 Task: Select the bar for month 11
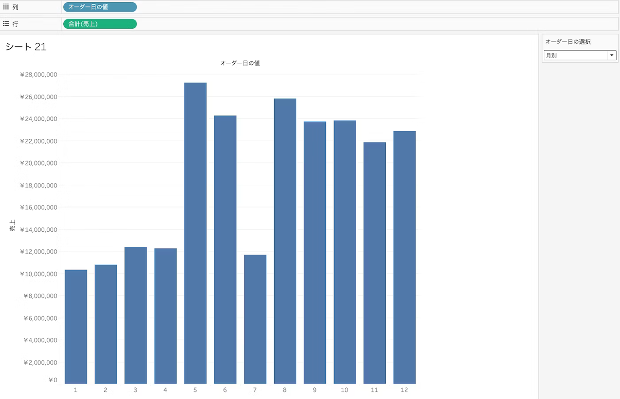pos(375,263)
